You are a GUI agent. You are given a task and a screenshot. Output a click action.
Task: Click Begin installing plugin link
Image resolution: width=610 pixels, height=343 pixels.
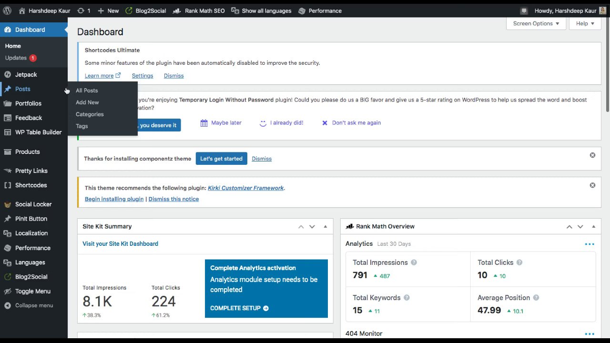coord(114,199)
